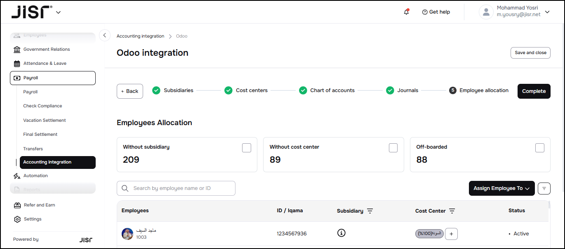Open the user account menu chevron
The width and height of the screenshot is (565, 249).
point(547,12)
